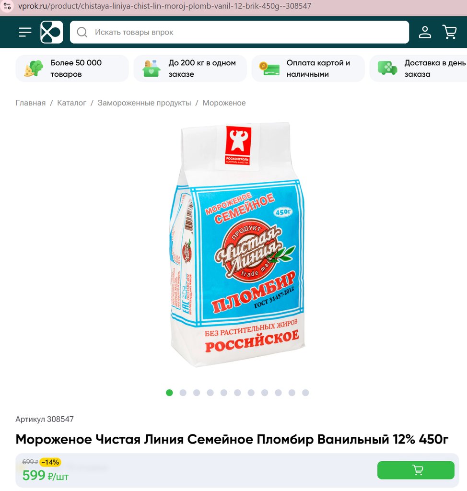Select the sixth image carousel dot

pyautogui.click(x=237, y=393)
